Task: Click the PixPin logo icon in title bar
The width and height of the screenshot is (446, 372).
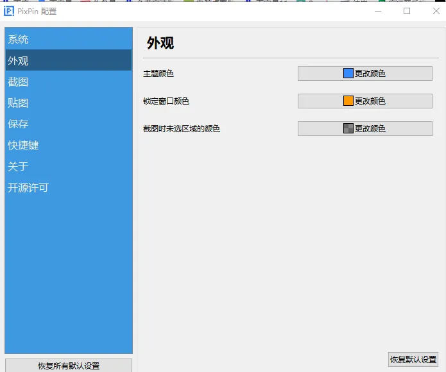Action: (9, 11)
